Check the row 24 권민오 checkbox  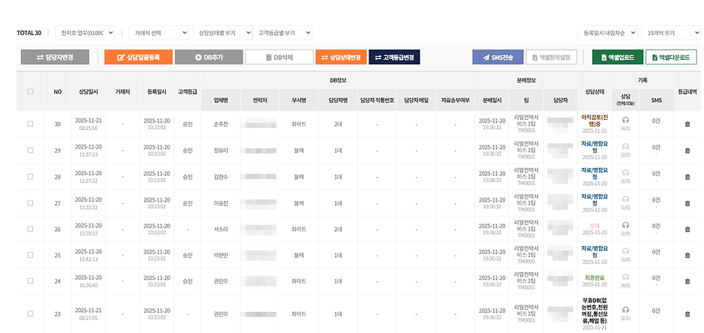[x=30, y=281]
